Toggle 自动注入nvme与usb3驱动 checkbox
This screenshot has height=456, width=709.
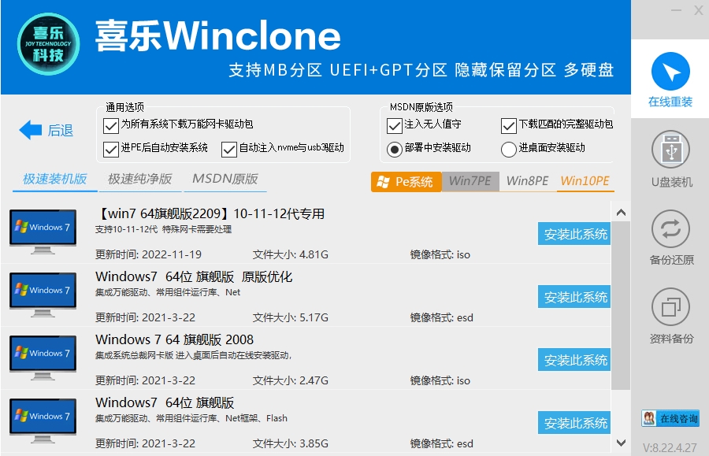[x=229, y=149]
